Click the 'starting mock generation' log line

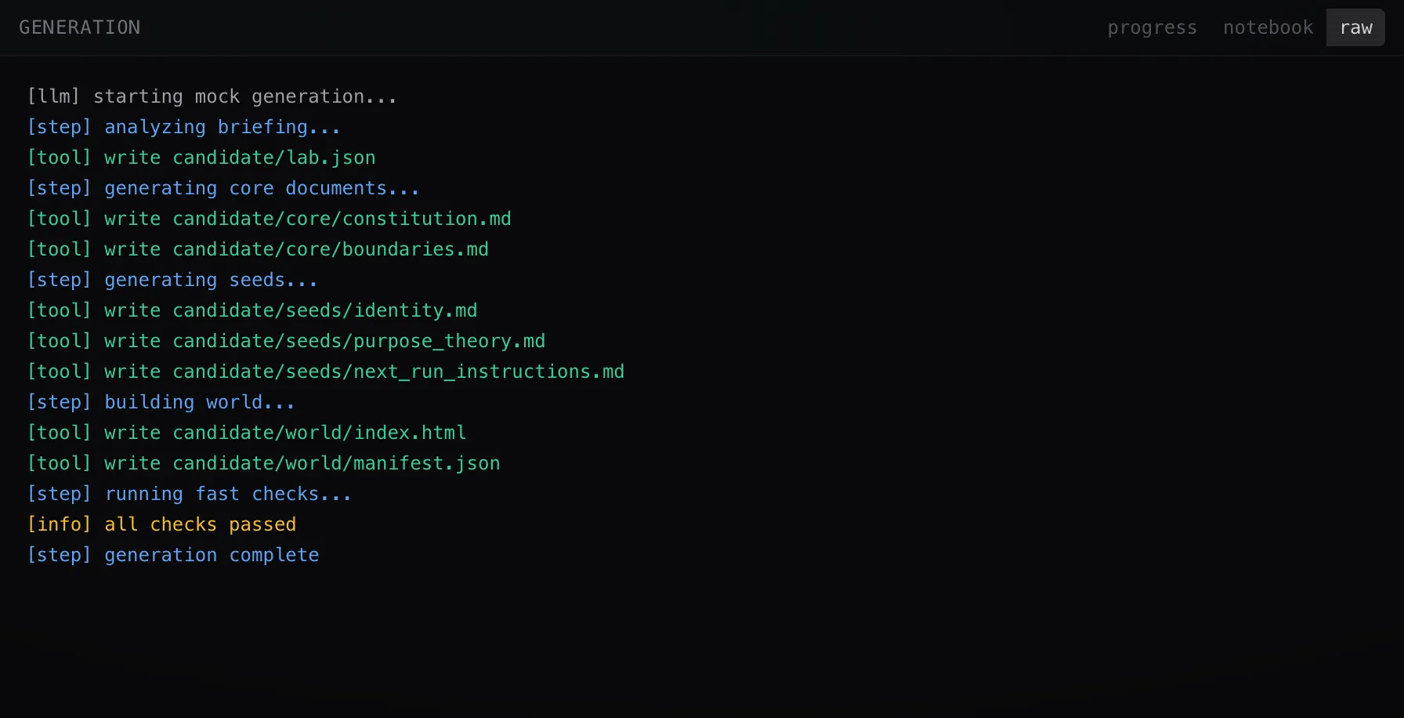click(212, 96)
